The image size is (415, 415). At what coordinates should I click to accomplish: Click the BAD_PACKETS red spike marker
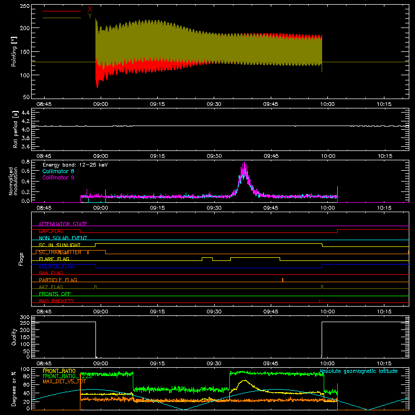click(320, 301)
